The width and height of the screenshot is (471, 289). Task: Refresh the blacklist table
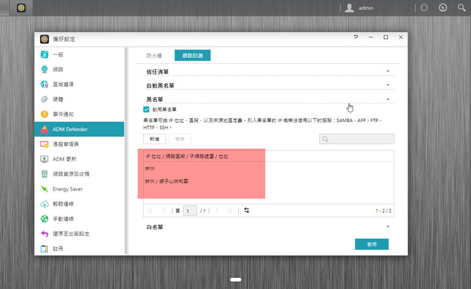[x=247, y=210]
